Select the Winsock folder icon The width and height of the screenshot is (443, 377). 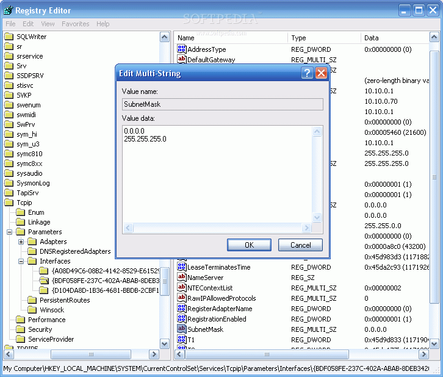[x=32, y=310]
